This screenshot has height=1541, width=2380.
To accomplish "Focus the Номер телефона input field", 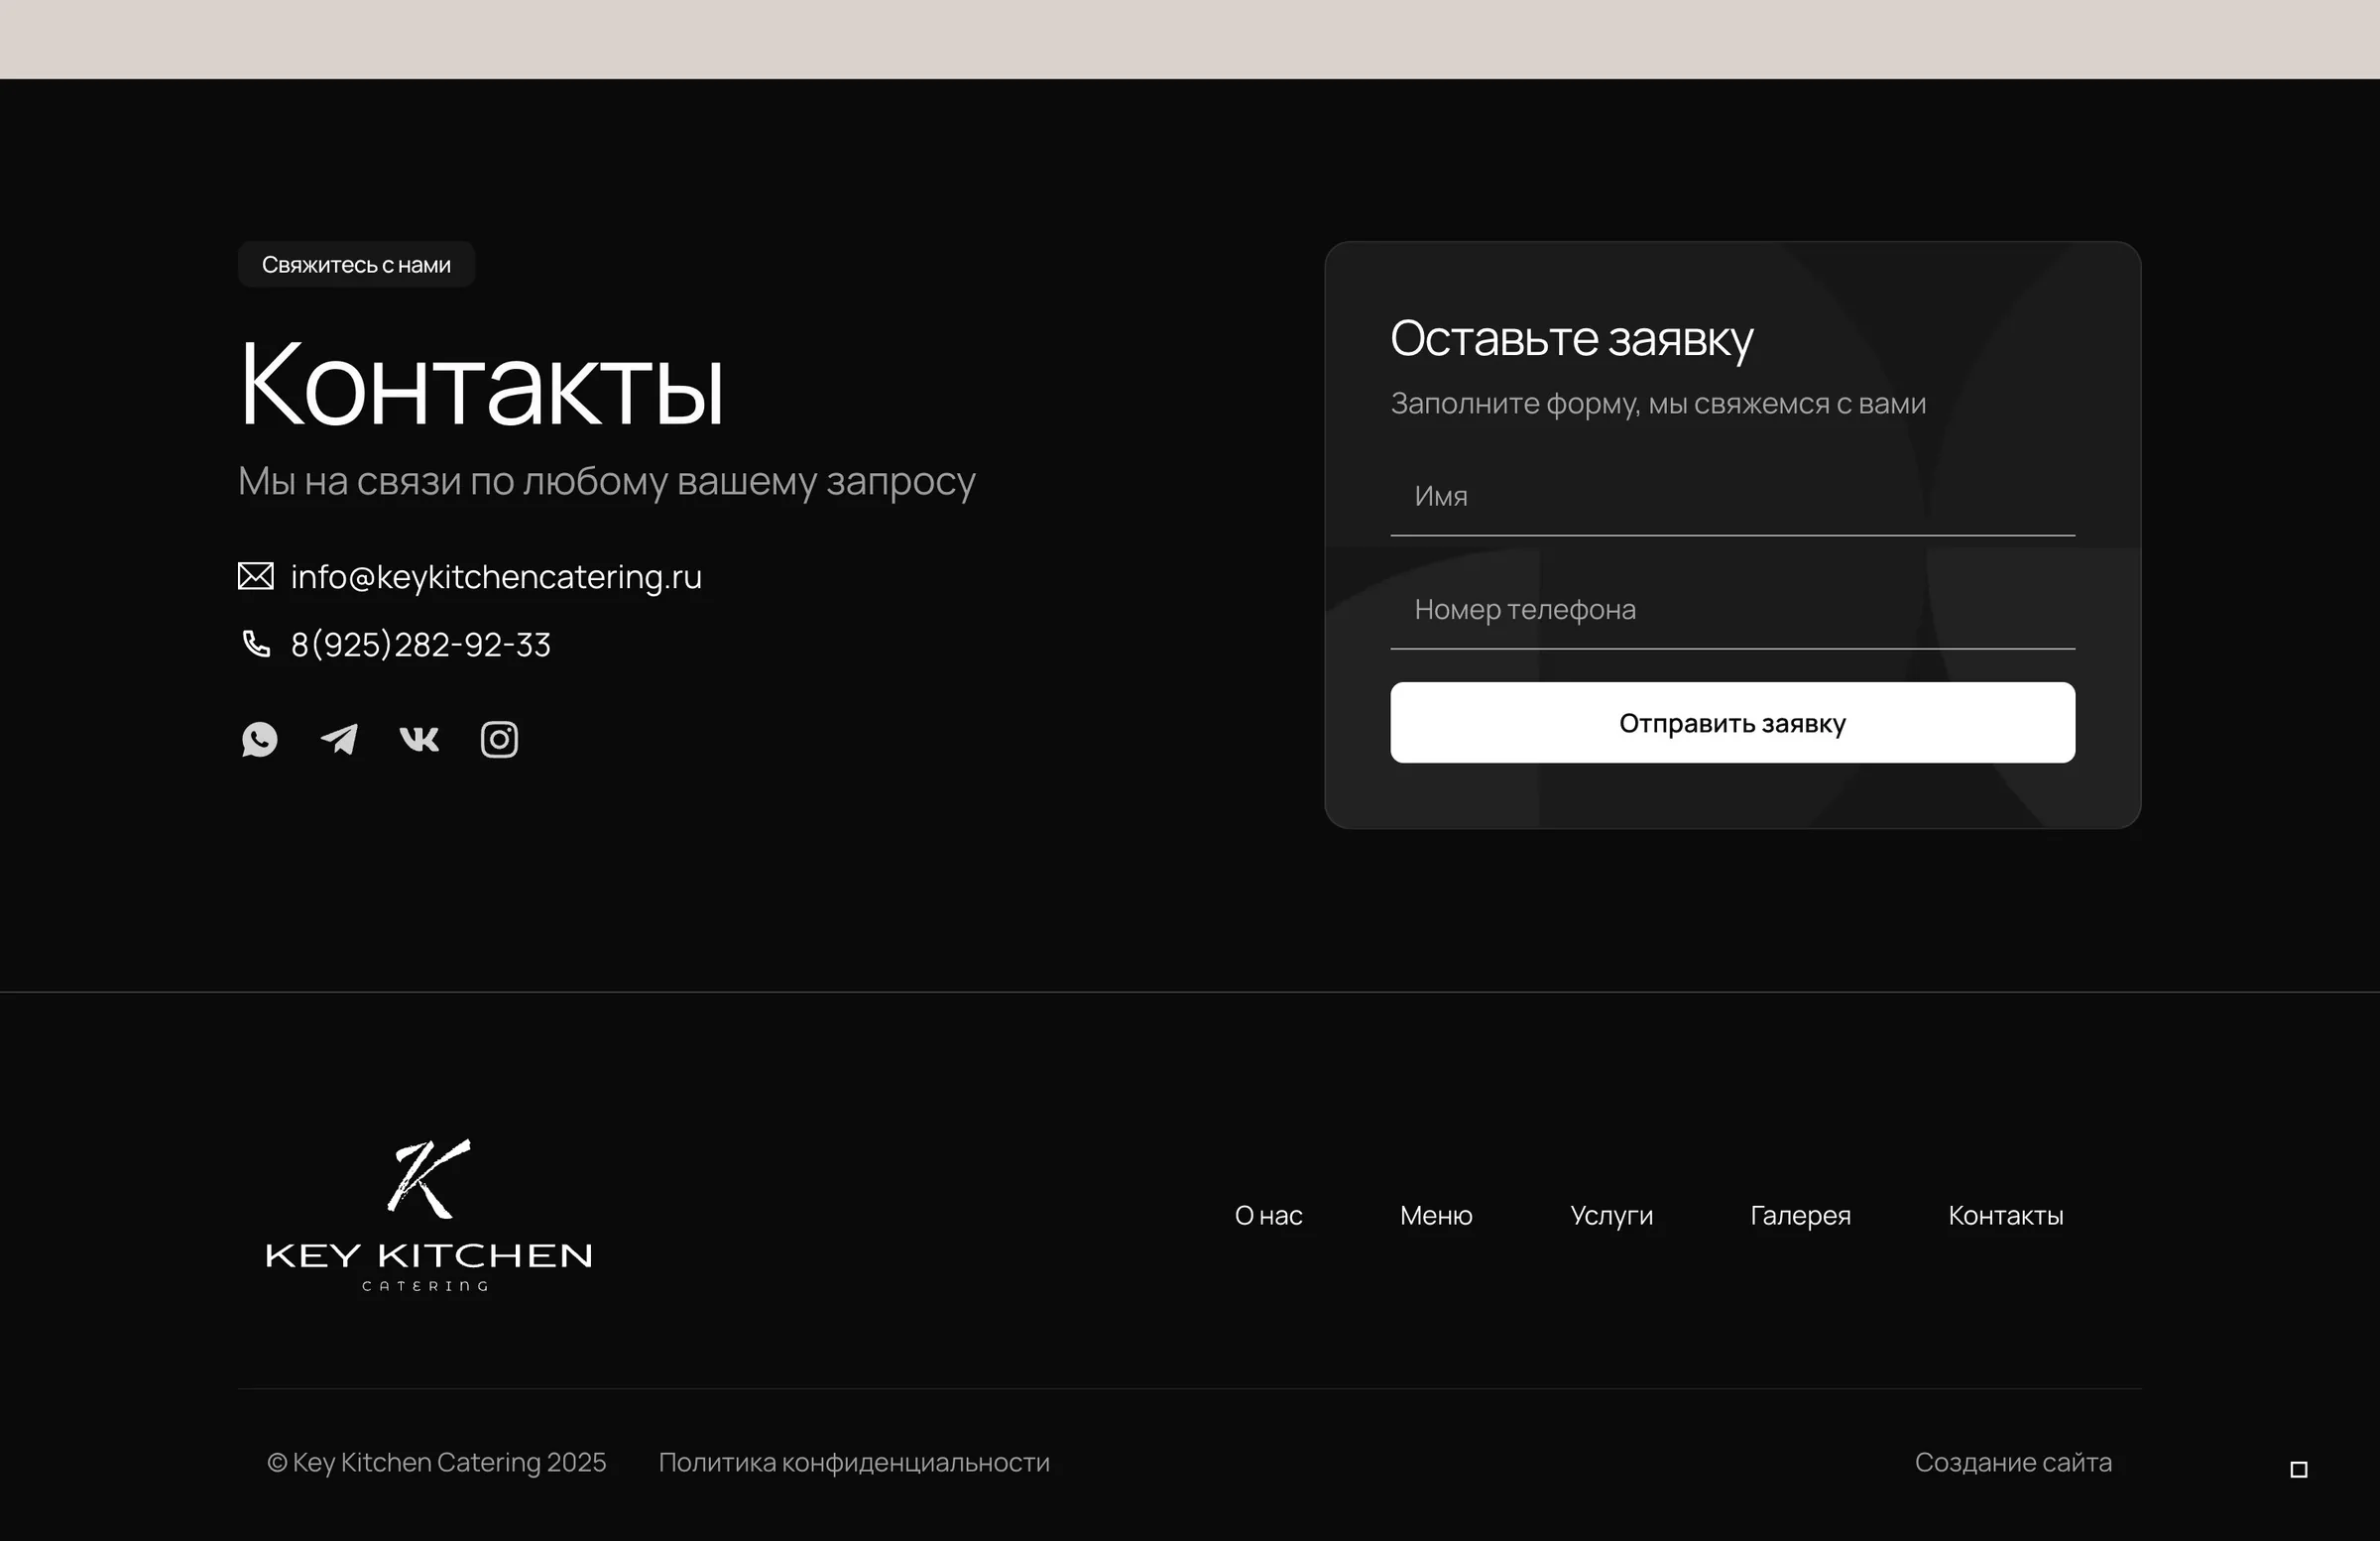I will pyautogui.click(x=1732, y=609).
